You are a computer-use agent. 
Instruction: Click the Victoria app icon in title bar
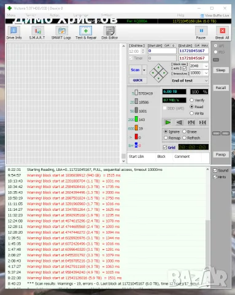pyautogui.click(x=9, y=8)
